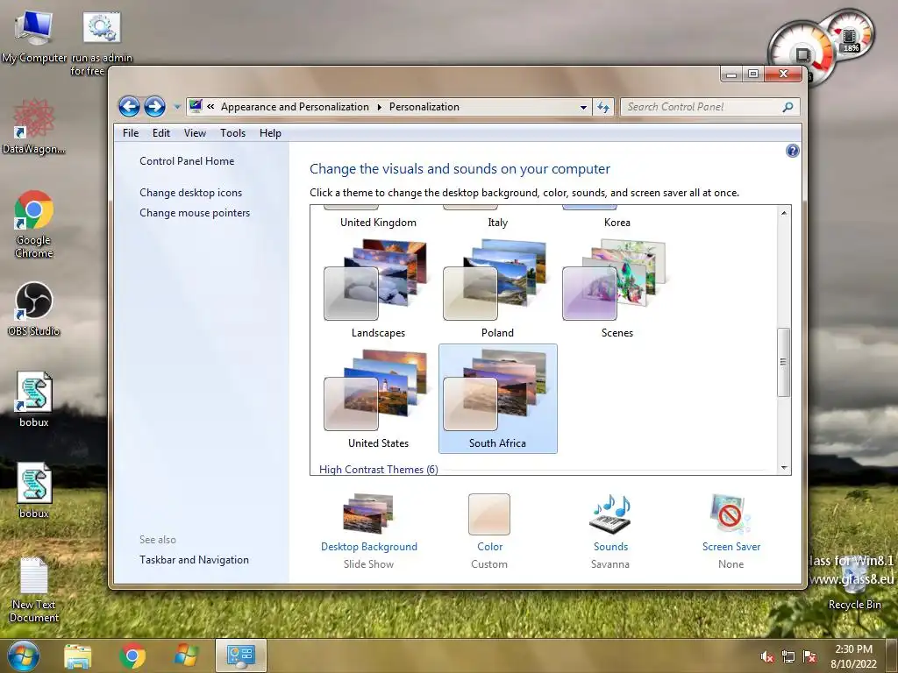
Task: Click the network tray icon
Action: coord(788,656)
